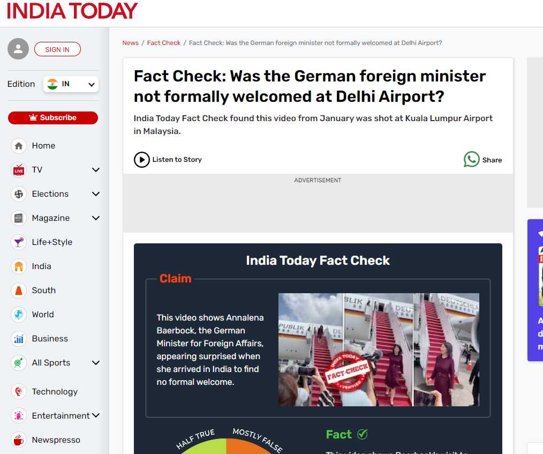
Task: Open the Business section
Action: pyautogui.click(x=50, y=339)
